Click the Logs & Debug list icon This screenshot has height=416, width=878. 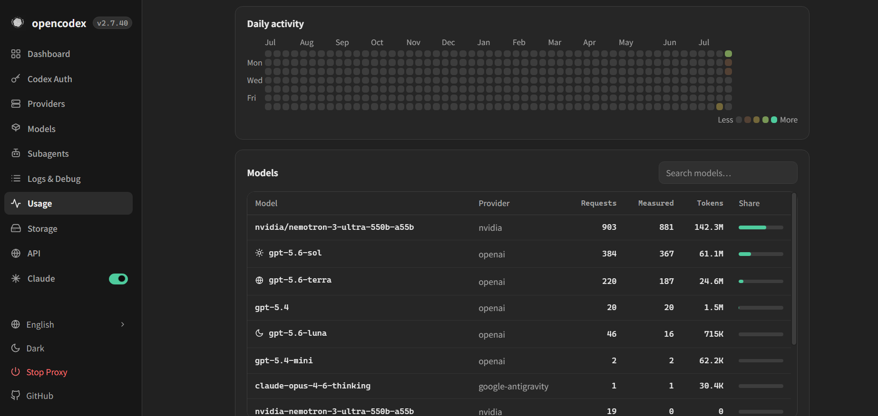pos(16,178)
